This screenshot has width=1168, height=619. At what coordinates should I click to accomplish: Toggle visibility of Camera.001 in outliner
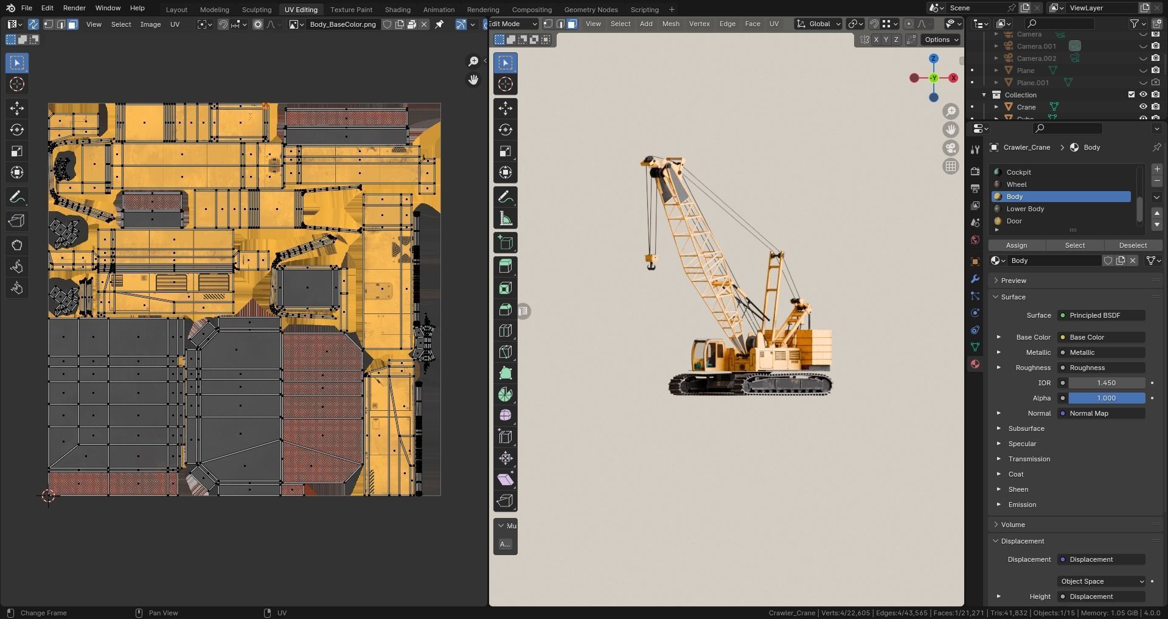[1143, 46]
